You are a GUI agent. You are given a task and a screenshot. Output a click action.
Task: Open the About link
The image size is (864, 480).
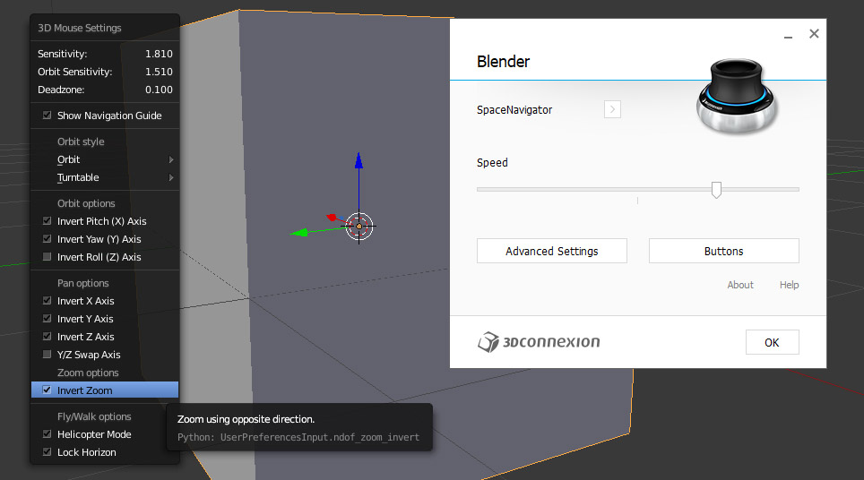point(740,285)
